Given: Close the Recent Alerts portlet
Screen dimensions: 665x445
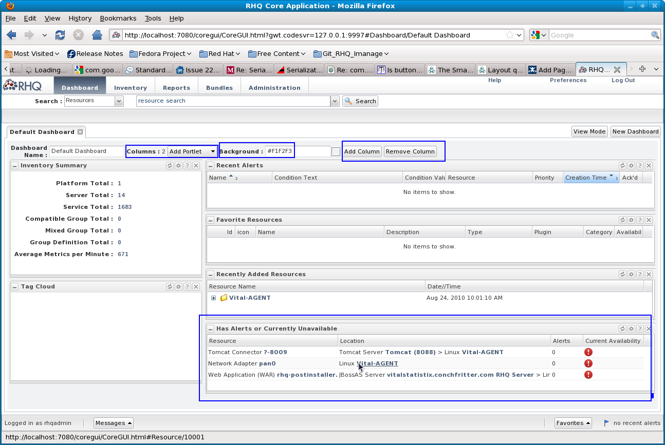Looking at the screenshot, I should point(649,165).
